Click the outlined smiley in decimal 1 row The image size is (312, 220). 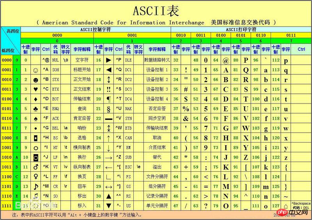(35, 70)
